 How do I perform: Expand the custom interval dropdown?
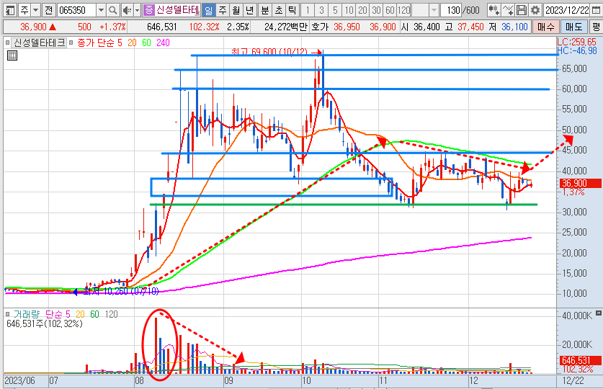coord(434,10)
